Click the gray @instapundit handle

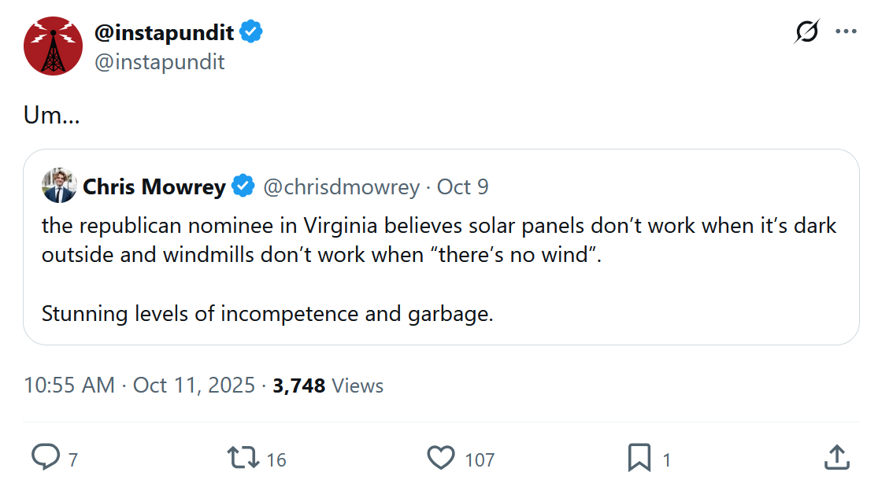(160, 61)
